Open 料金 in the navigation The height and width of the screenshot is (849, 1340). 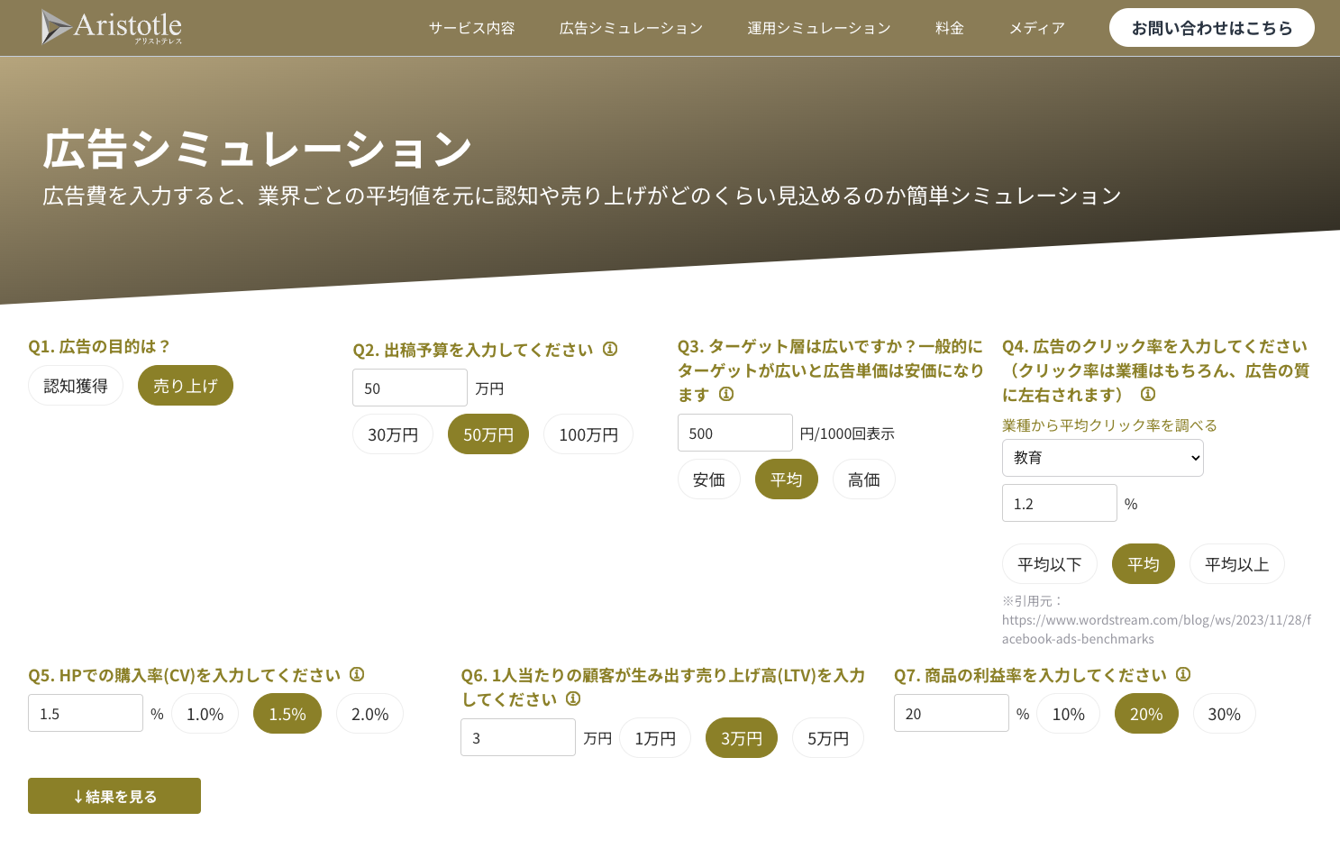coord(950,28)
